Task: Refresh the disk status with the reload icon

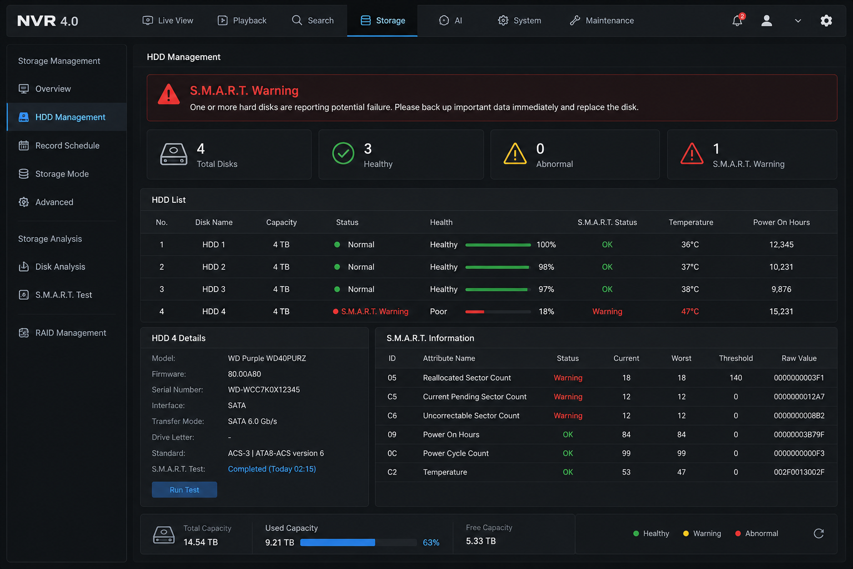Action: tap(819, 533)
